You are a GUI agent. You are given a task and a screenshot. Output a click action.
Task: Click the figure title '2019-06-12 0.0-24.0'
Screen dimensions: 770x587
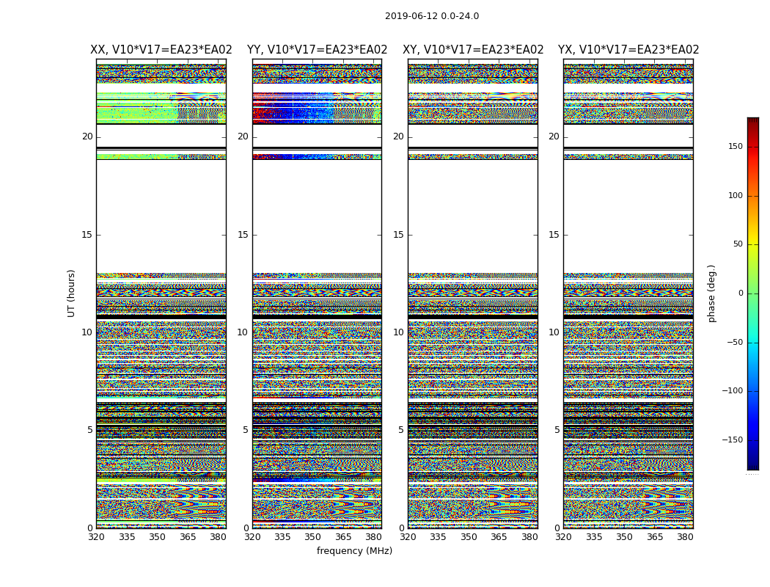tap(432, 16)
